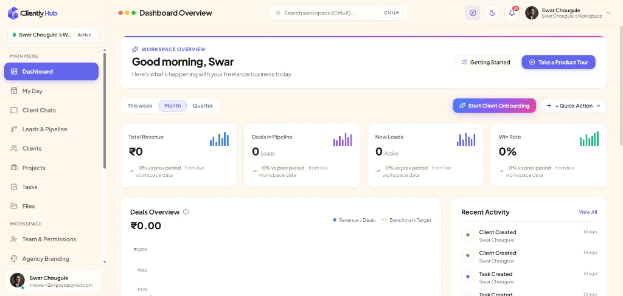Image resolution: width=623 pixels, height=296 pixels.
Task: Open the Quick Action dropdown
Action: coord(573,106)
